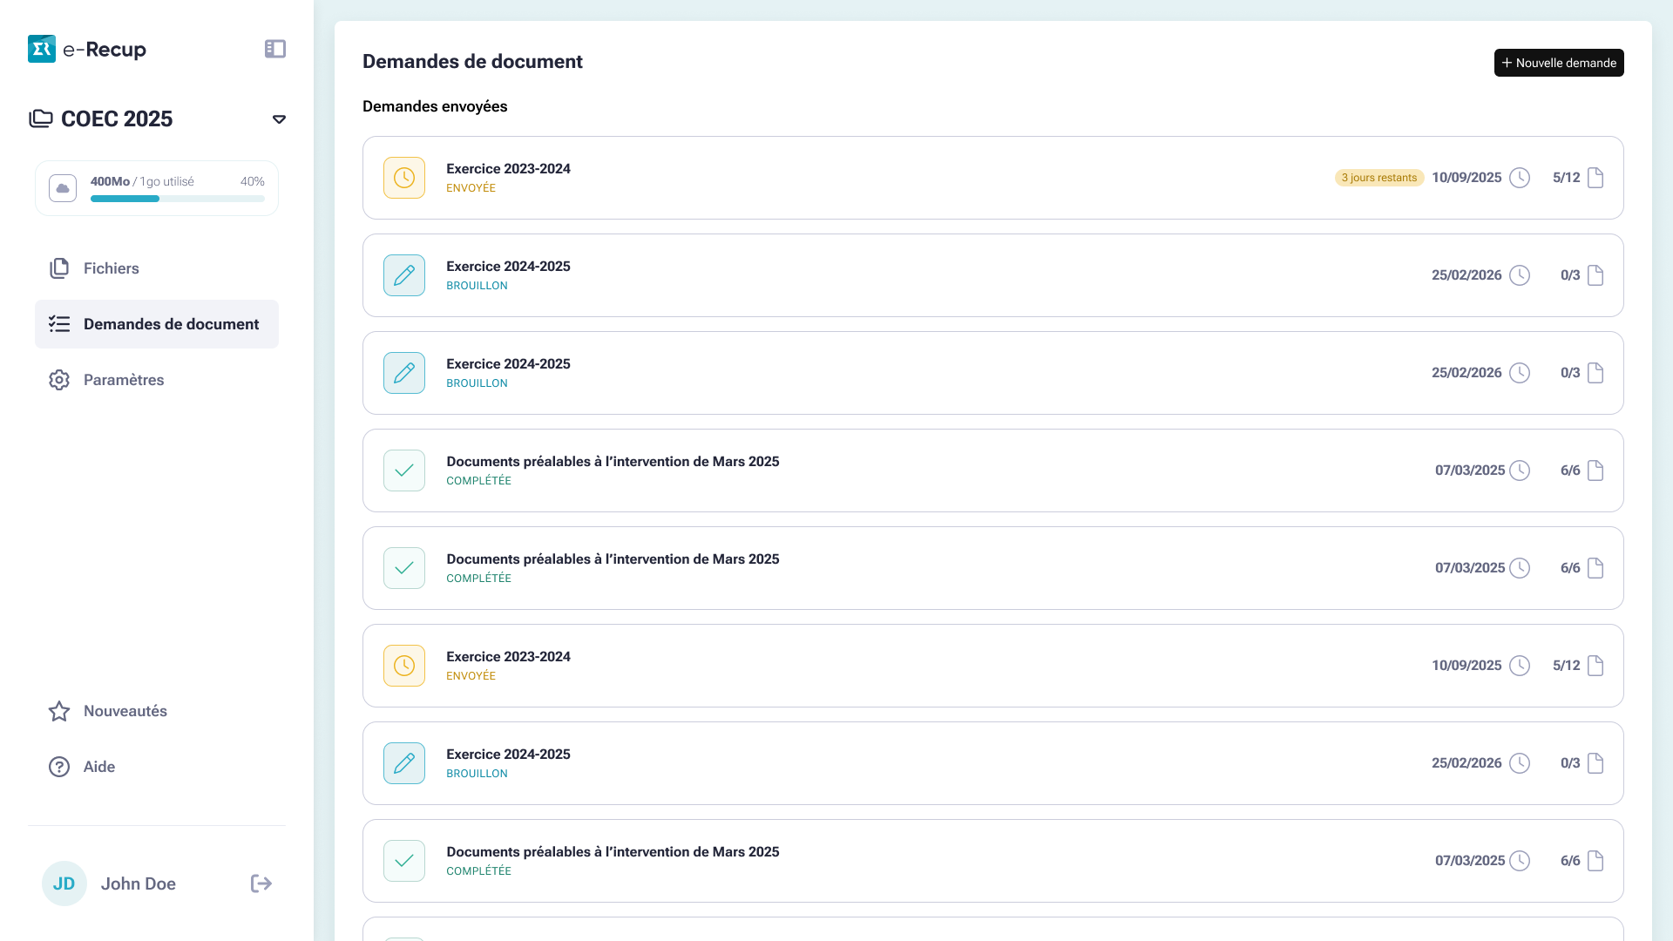Click the e-Recup logo icon
1673x941 pixels.
coord(42,49)
